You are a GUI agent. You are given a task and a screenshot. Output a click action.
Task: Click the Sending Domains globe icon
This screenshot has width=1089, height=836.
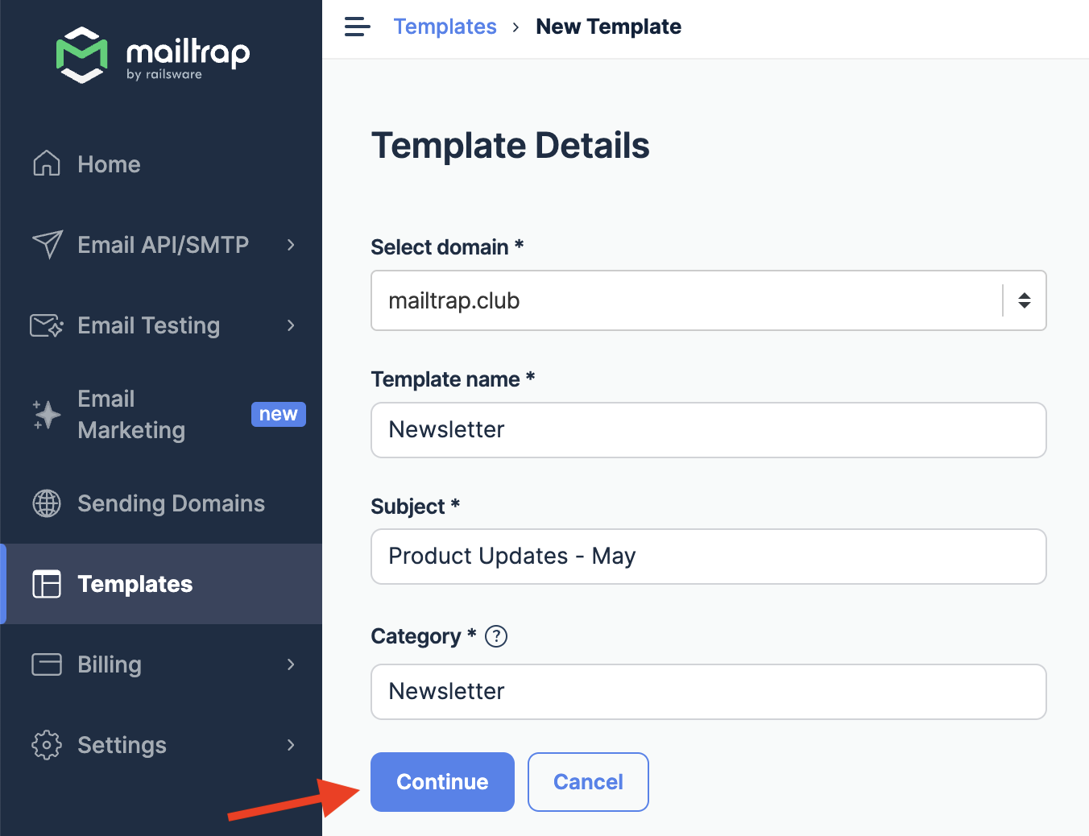click(47, 503)
